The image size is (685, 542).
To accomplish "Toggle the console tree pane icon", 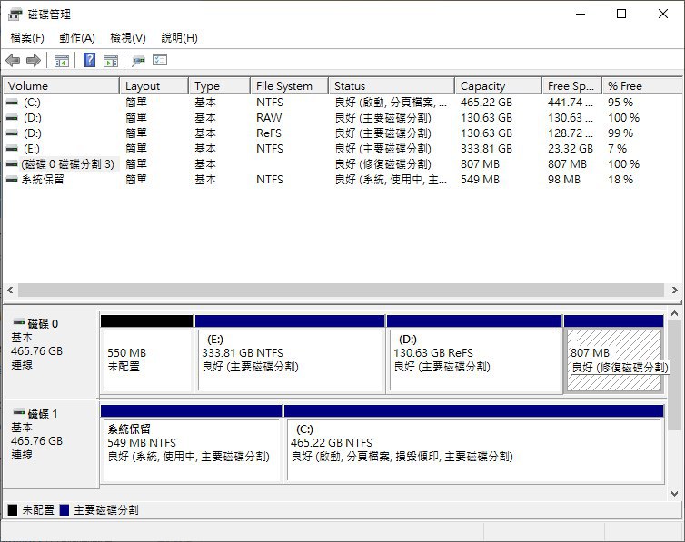I will click(x=62, y=61).
